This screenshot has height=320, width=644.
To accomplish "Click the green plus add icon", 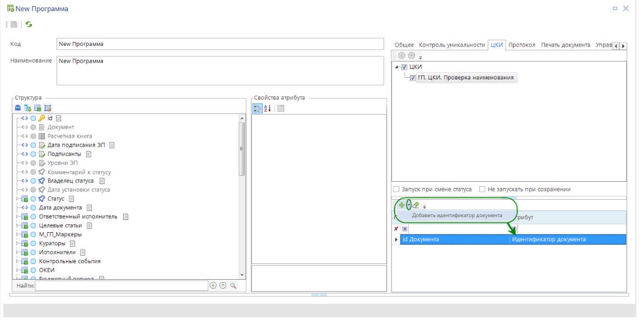I will (x=402, y=205).
